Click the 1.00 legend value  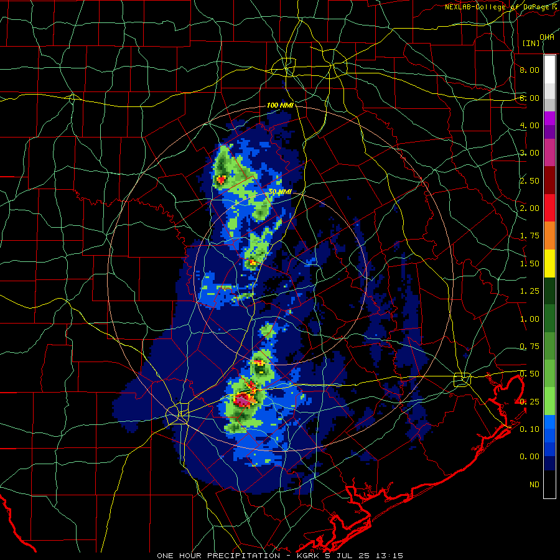tap(530, 319)
